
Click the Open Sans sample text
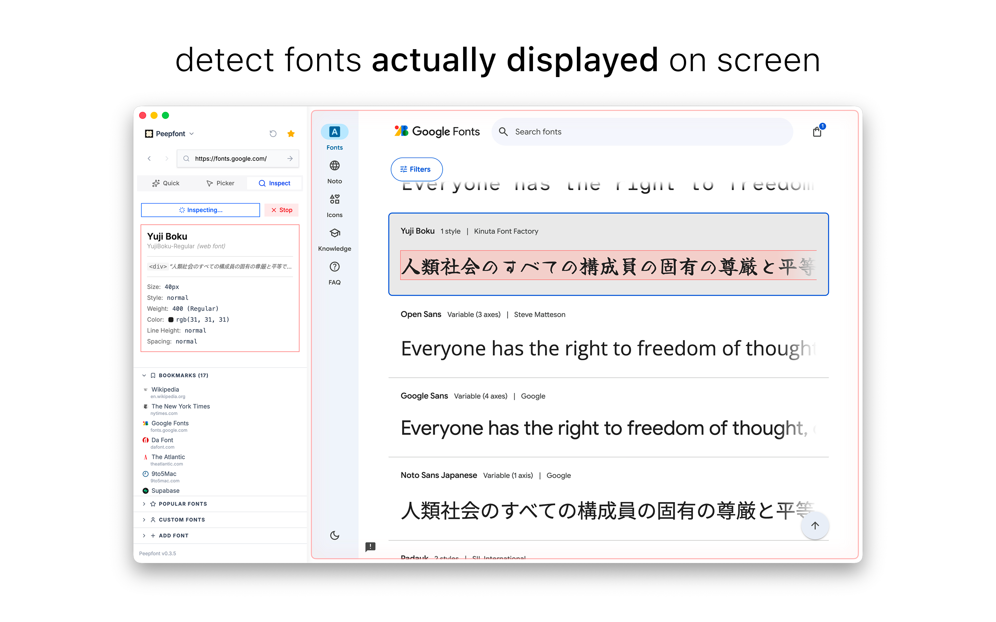point(608,349)
